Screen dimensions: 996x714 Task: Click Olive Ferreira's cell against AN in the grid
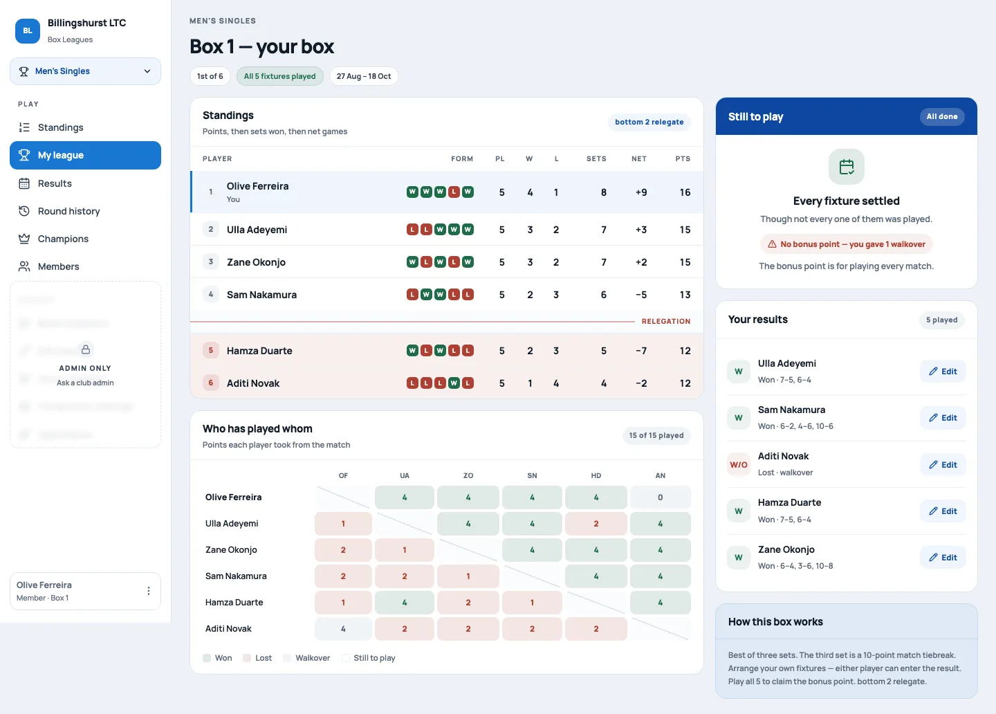click(661, 497)
